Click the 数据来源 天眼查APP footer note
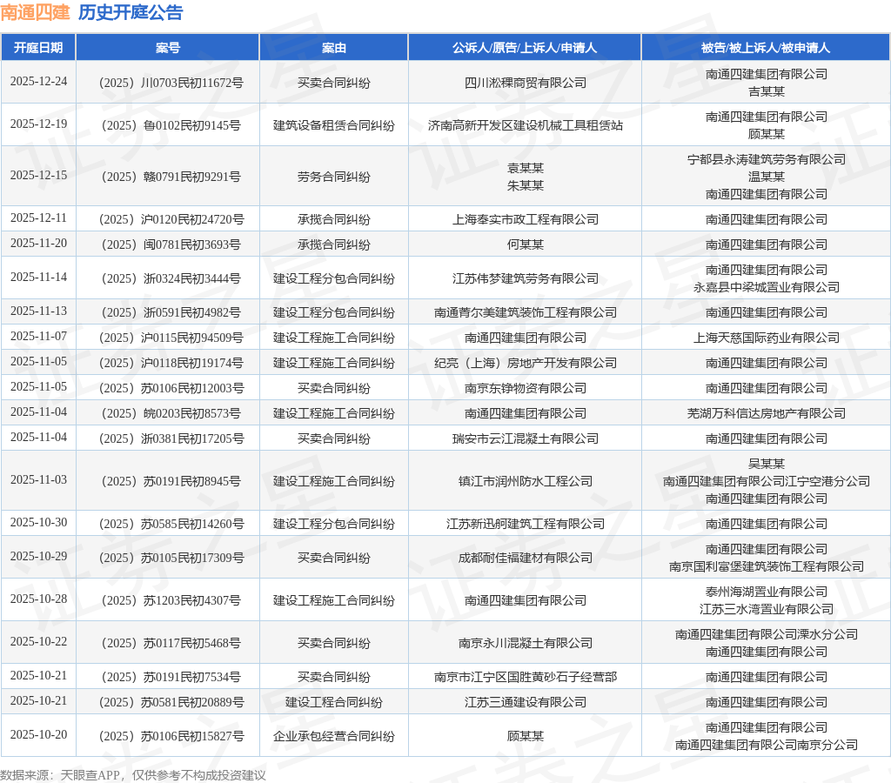The image size is (891, 783). coord(133,775)
